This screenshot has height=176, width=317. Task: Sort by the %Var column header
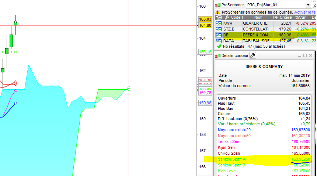point(301,17)
